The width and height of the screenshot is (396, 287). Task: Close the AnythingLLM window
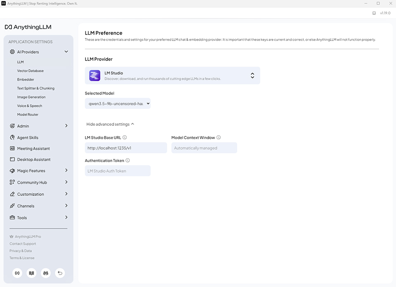click(x=391, y=3)
